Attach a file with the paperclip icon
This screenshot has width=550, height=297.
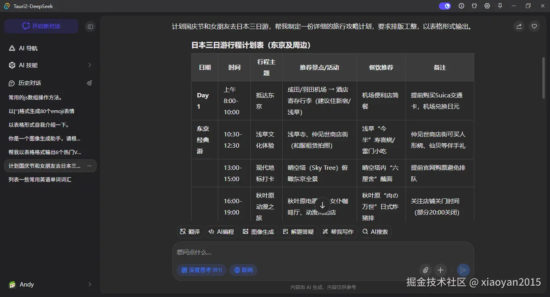(426, 270)
